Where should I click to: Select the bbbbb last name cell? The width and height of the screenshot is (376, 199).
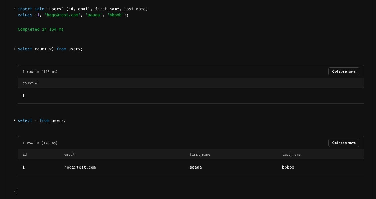tap(288, 167)
